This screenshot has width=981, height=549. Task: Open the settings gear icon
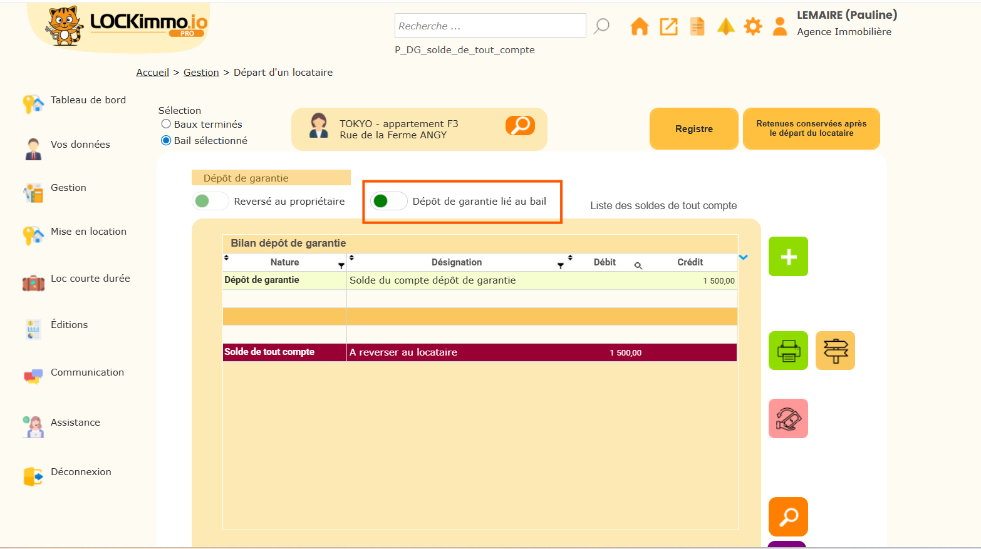(752, 27)
